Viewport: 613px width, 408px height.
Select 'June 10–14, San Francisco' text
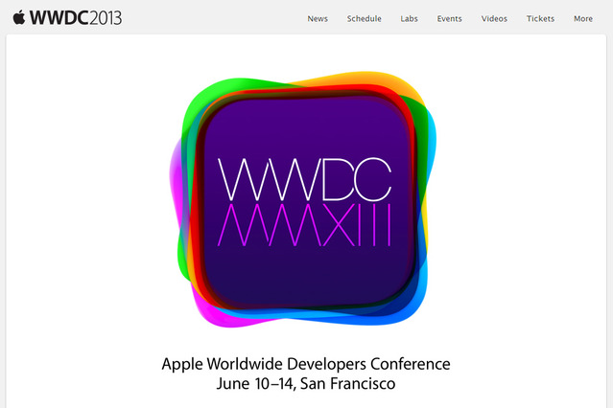click(x=306, y=383)
